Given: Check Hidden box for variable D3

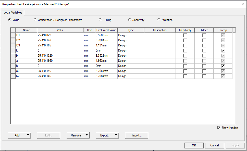Looking at the screenshot, I should click(x=204, y=45).
